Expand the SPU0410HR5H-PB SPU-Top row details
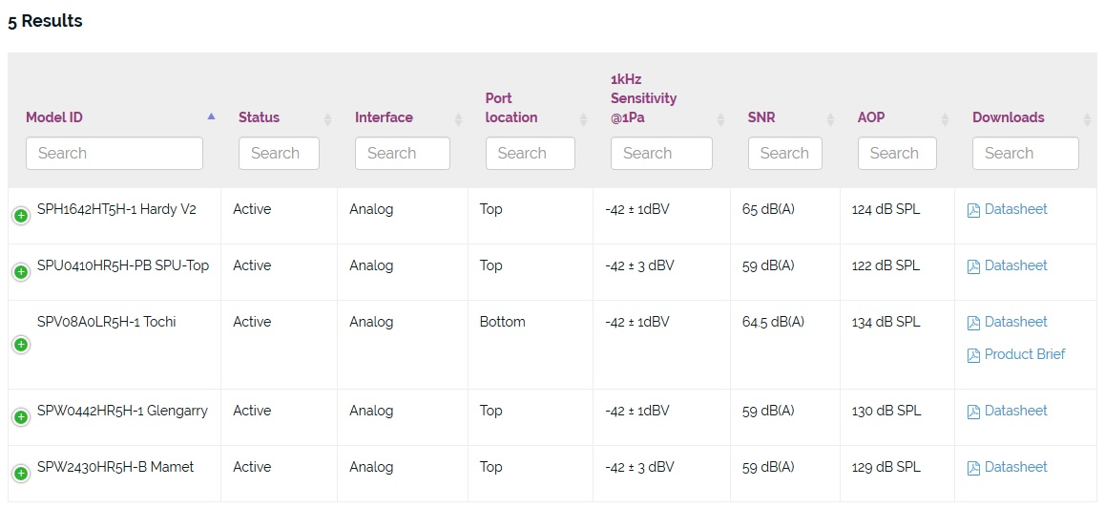This screenshot has width=1105, height=508. click(21, 271)
